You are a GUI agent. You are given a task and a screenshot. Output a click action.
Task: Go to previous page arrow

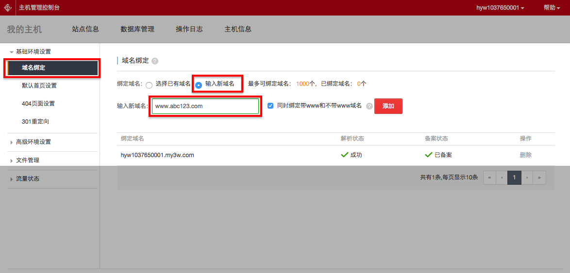pyautogui.click(x=502, y=178)
